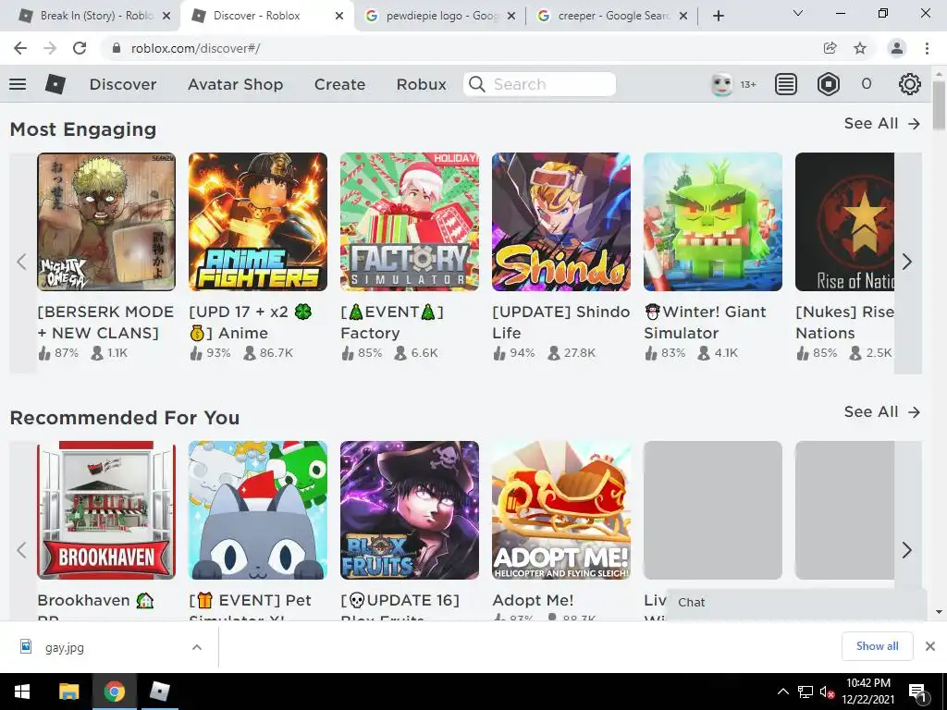
Task: Open Chrome three-dot menu
Action: pos(927,48)
